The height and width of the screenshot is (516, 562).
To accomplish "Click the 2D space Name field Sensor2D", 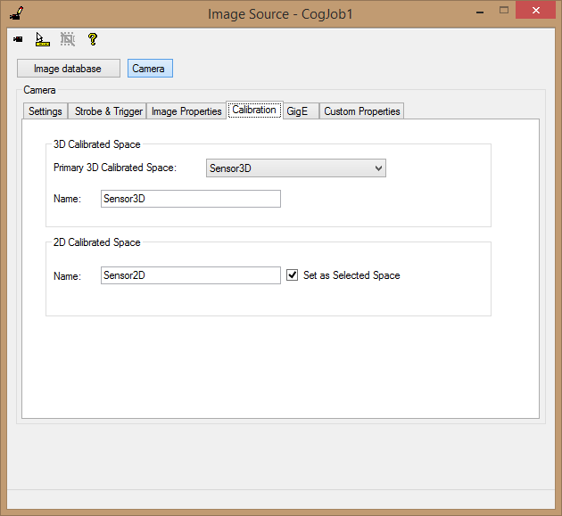I will click(191, 275).
